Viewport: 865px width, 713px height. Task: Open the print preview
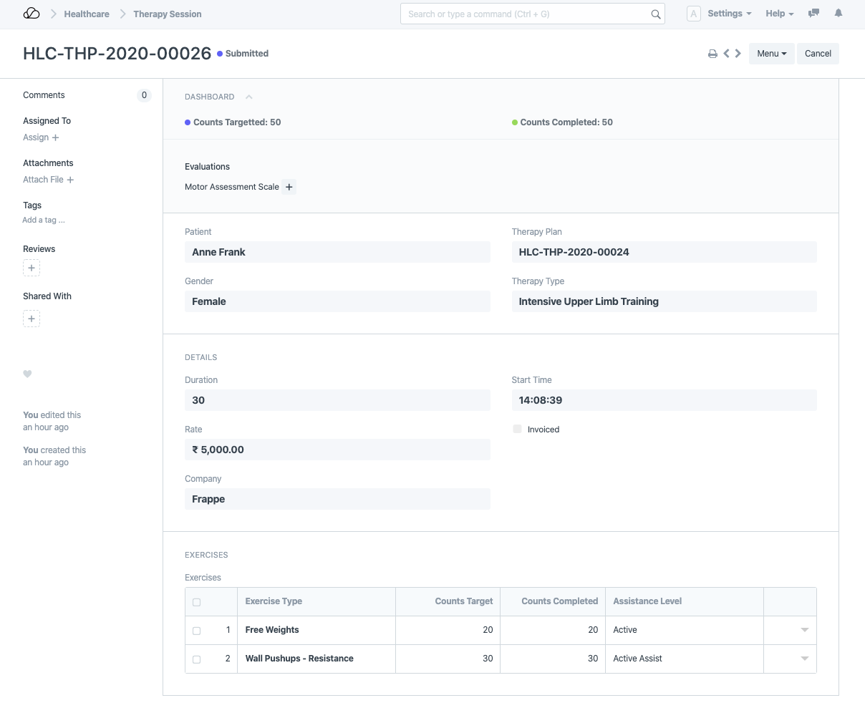pyautogui.click(x=712, y=53)
